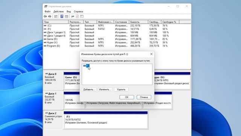Sort by the Тип column header

click(x=90, y=22)
